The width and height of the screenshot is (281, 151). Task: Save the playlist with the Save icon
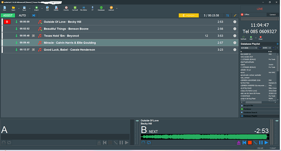click(x=24, y=8)
